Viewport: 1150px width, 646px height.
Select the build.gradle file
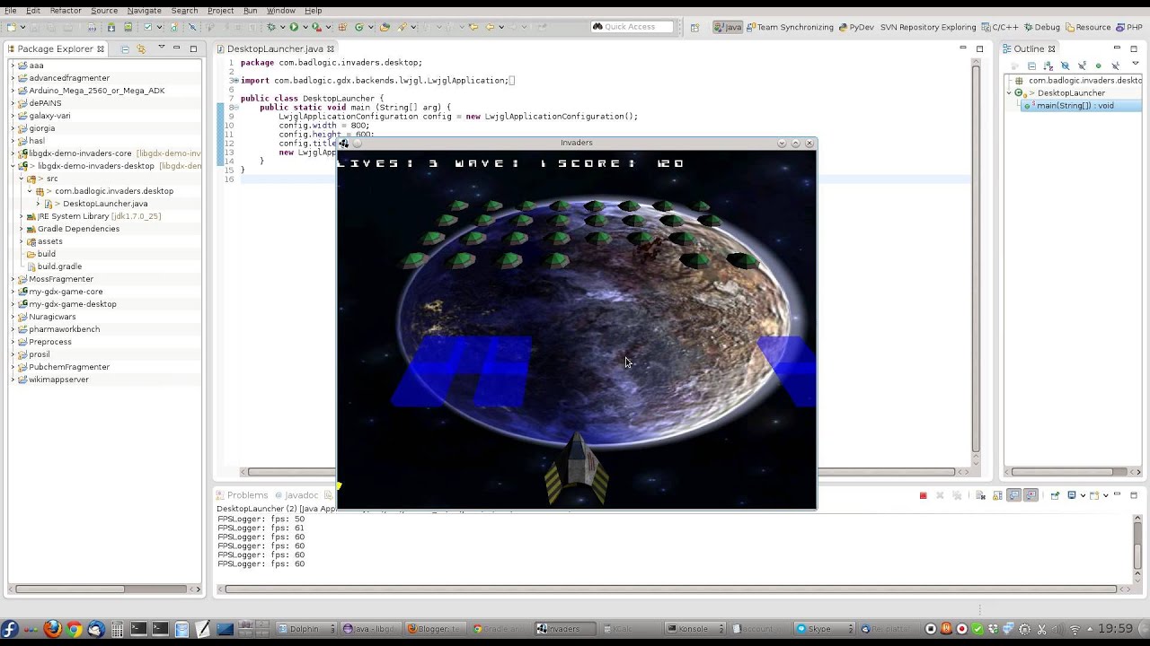coord(59,266)
